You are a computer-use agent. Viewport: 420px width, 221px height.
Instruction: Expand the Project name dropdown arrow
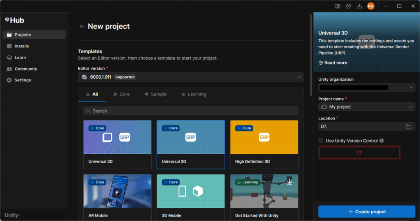411,107
